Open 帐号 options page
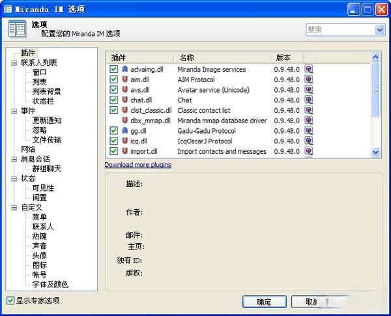 [x=39, y=274]
